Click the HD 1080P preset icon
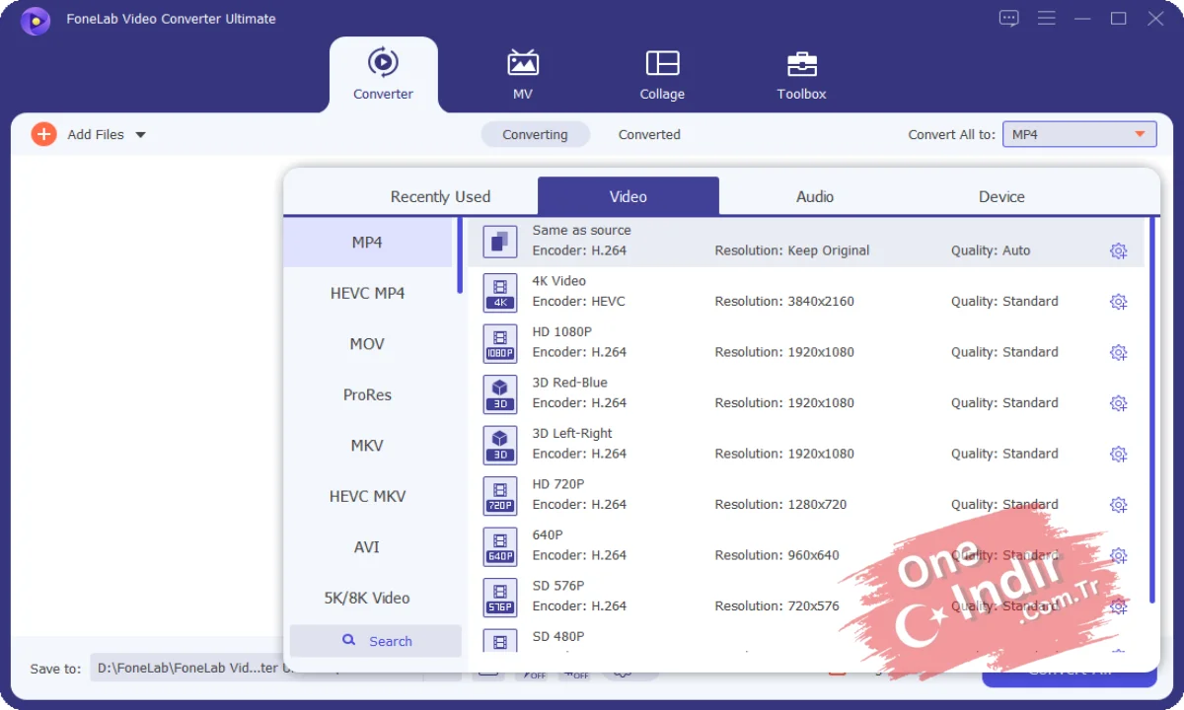The height and width of the screenshot is (710, 1184). 500,342
